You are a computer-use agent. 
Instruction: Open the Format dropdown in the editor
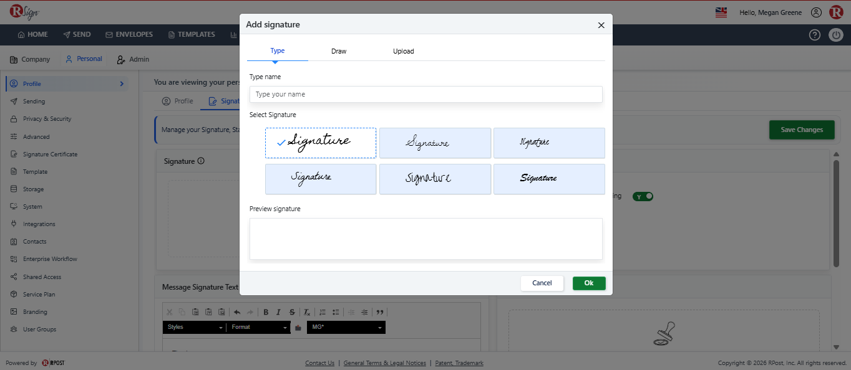coord(258,327)
